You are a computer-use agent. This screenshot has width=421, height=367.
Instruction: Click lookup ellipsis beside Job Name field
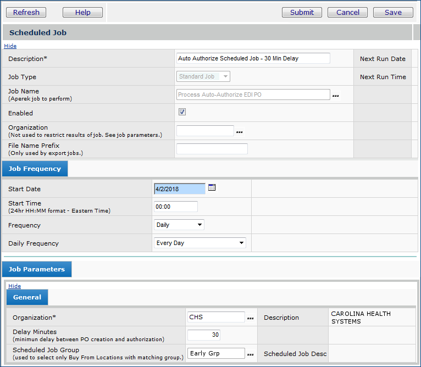(335, 95)
